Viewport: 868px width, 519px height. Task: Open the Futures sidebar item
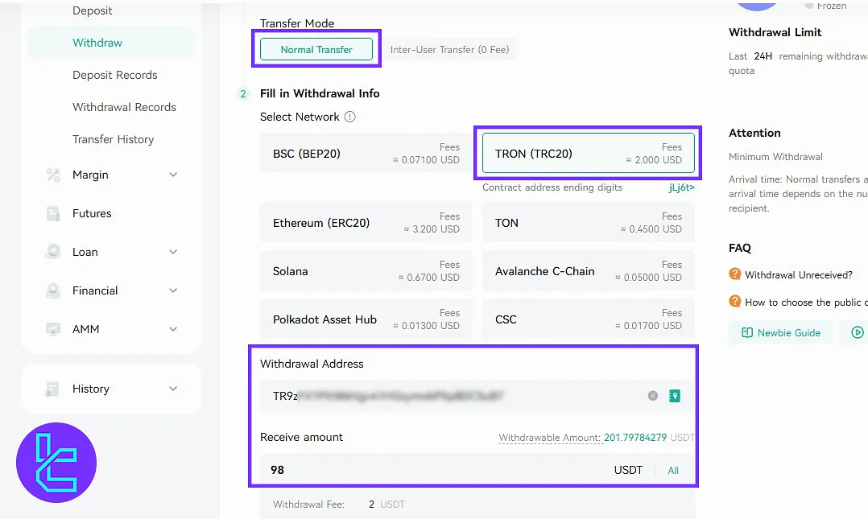tap(92, 213)
